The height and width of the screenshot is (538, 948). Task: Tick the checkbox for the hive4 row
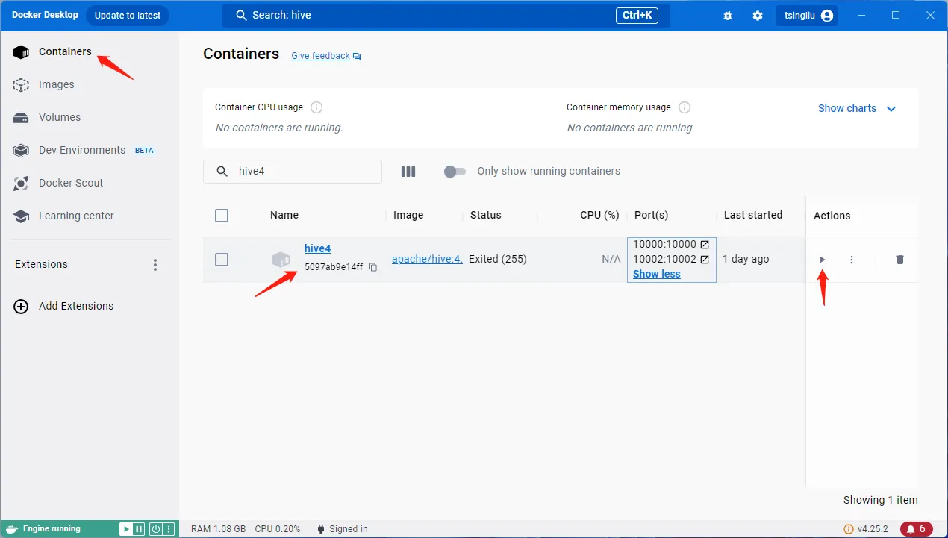[222, 260]
